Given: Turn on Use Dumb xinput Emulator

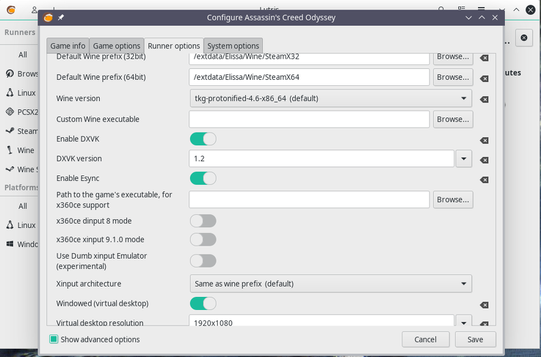Looking at the screenshot, I should [204, 261].
